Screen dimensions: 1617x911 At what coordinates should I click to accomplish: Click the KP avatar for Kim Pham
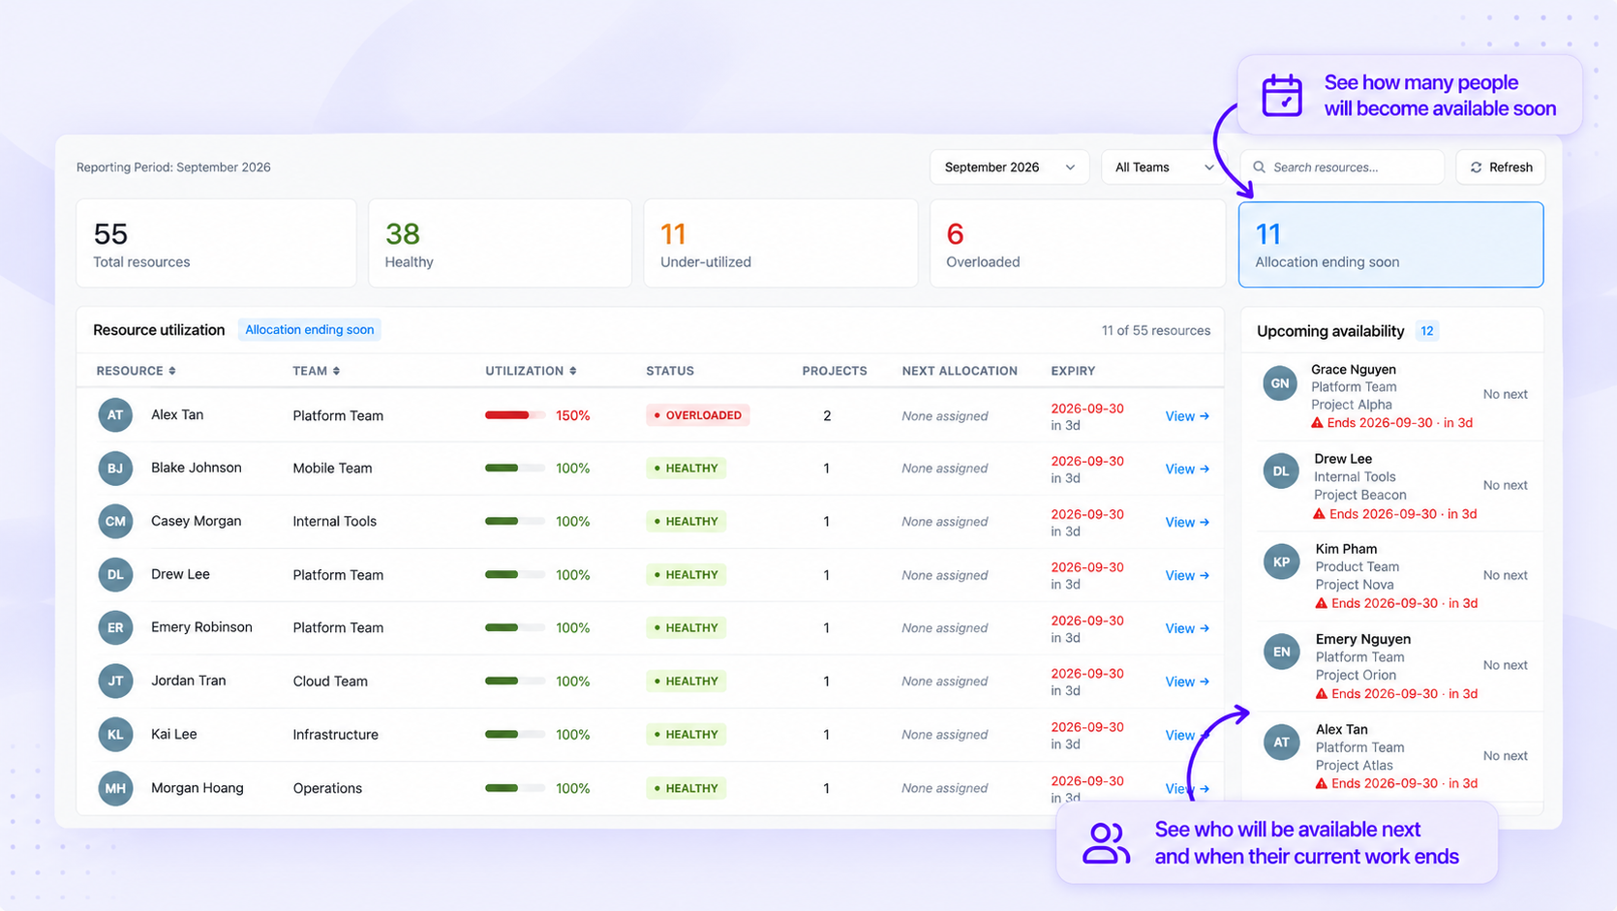(x=1281, y=562)
